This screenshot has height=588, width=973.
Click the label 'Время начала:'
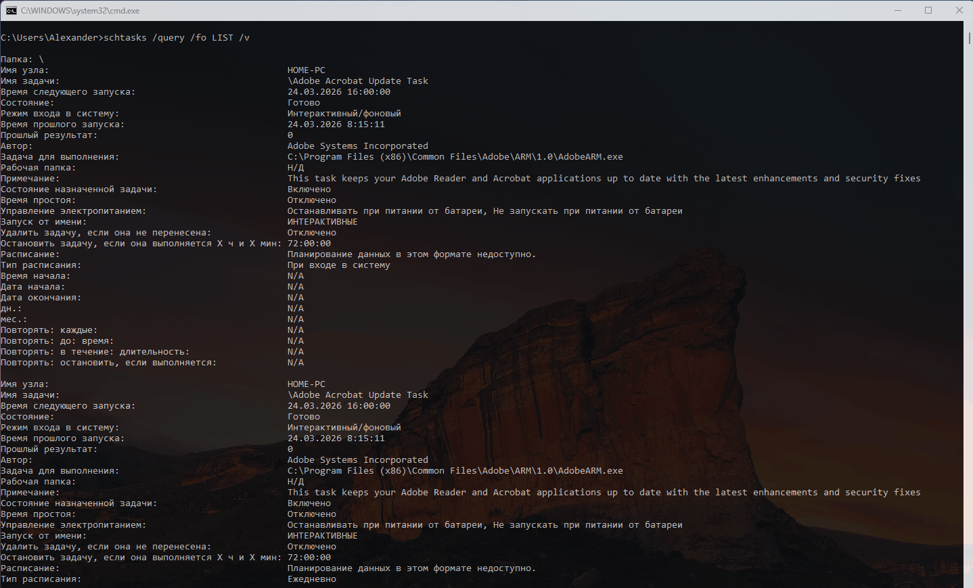pos(36,276)
